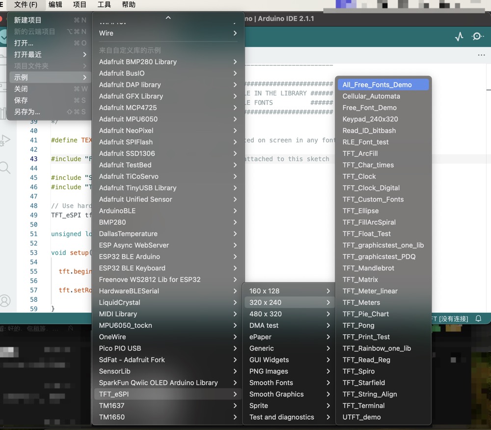This screenshot has width=491, height=430.
Task: Open the sidebar search magnifier icon
Action: (x=5, y=168)
